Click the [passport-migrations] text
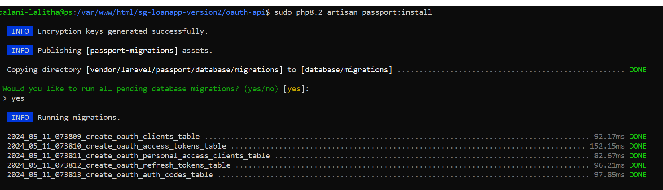663x190 pixels. 132,51
